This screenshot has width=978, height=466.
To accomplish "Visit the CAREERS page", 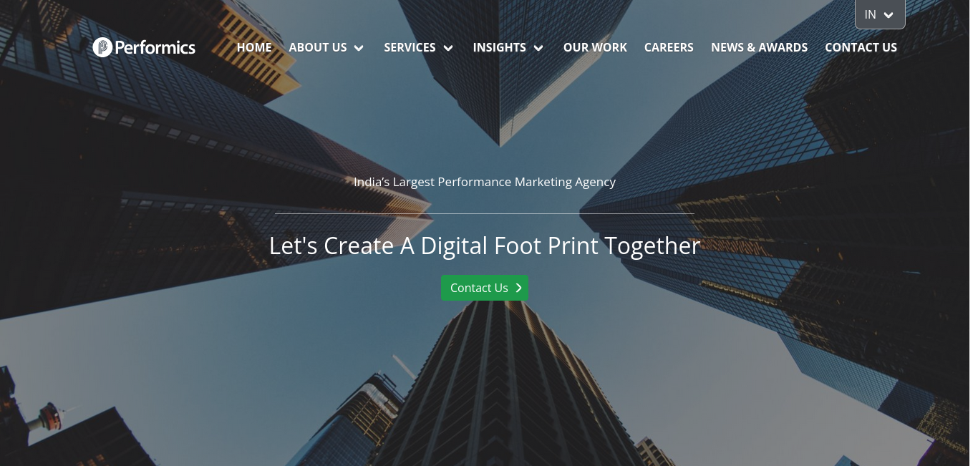I will point(669,47).
